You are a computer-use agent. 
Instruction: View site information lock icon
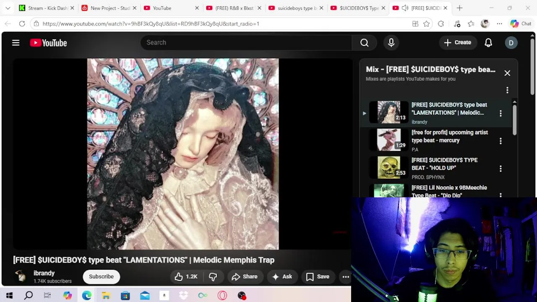(x=36, y=24)
